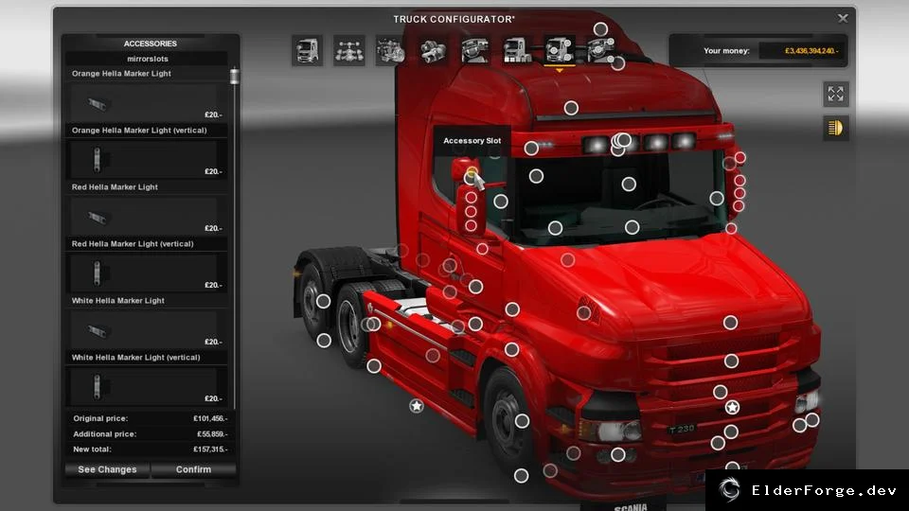Select the highlighted mirror accessory slot
909x511 pixels.
(472, 172)
